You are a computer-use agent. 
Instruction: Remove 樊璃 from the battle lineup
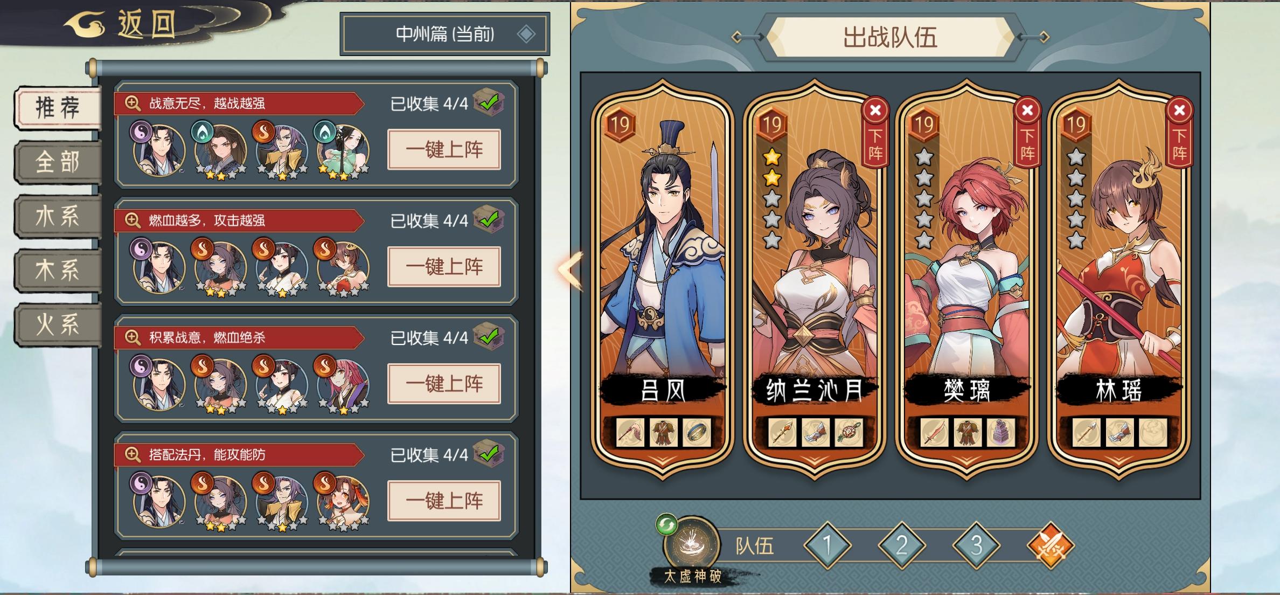pyautogui.click(x=1027, y=111)
